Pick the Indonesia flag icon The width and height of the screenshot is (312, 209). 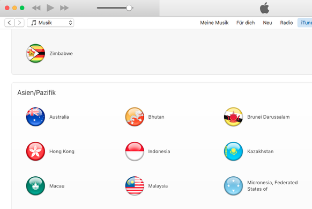[135, 152]
